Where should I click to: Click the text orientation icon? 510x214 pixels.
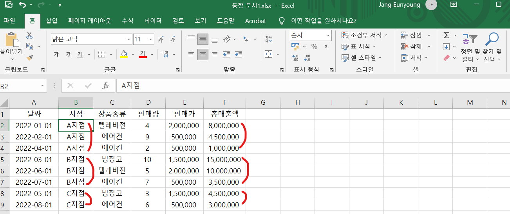[227, 39]
